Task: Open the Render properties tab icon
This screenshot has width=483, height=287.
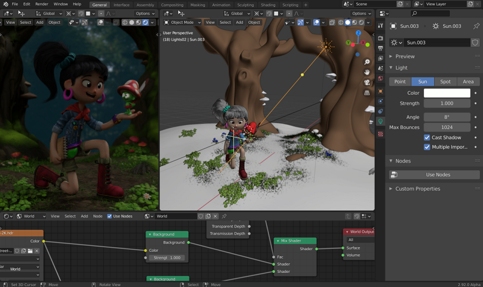Action: (x=381, y=38)
